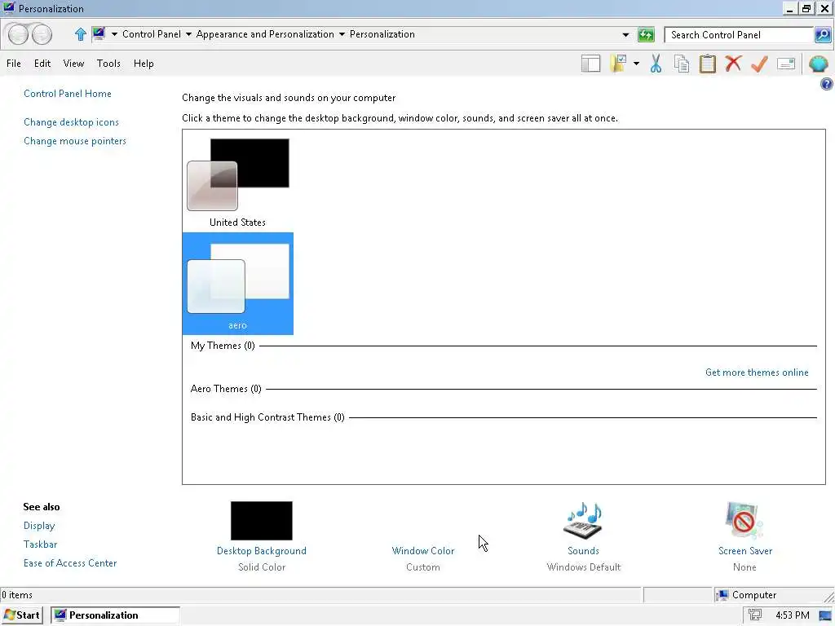Open the Window Color link
835x626 pixels.
tap(423, 551)
